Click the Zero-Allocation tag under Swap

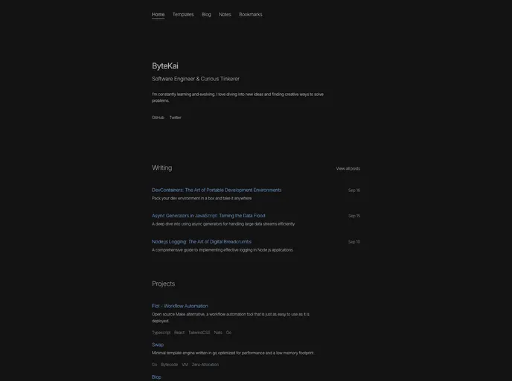[205, 365]
